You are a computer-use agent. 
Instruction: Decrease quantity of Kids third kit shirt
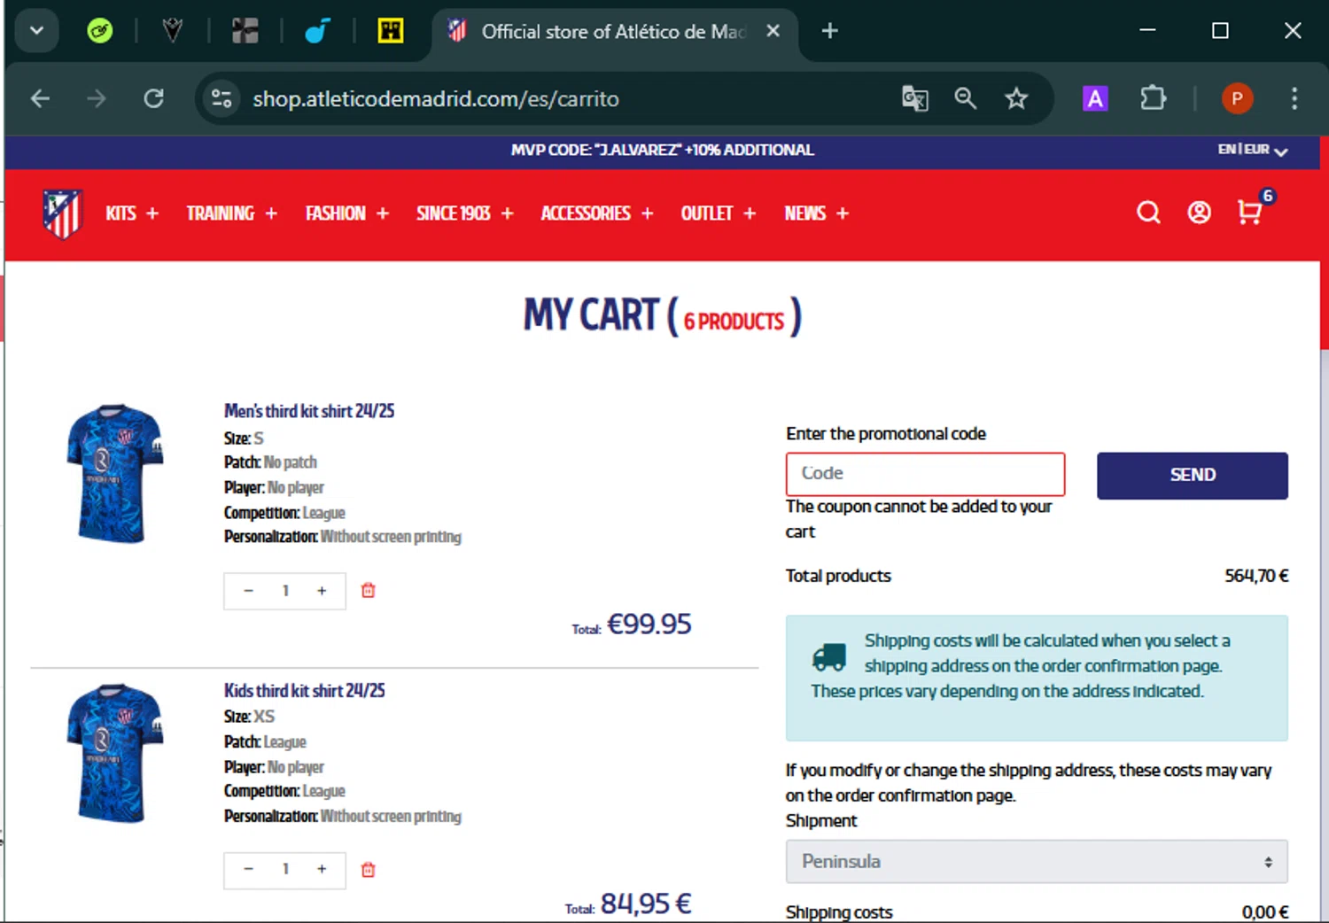tap(248, 870)
